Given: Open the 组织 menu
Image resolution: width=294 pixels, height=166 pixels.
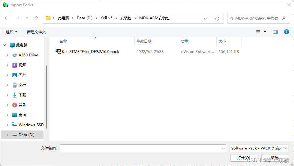Looking at the screenshot, I should (11, 32).
